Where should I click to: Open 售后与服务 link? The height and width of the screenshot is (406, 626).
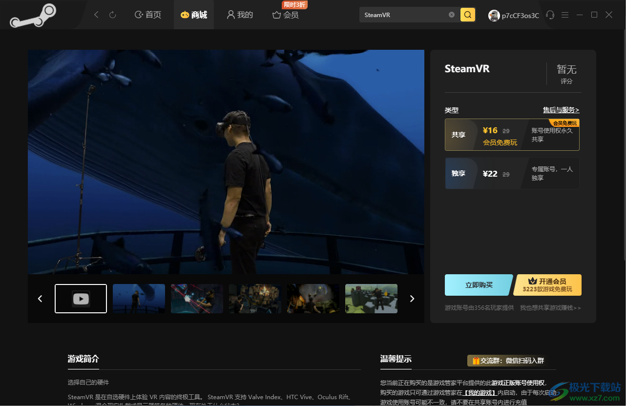pos(561,110)
